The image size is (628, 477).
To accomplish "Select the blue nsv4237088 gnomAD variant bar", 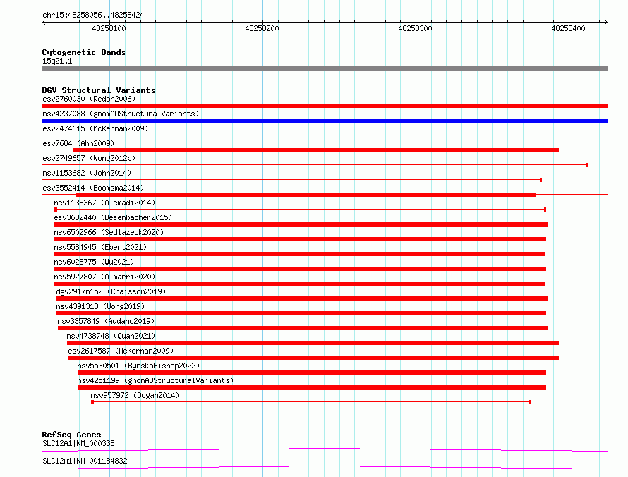I will click(x=325, y=121).
